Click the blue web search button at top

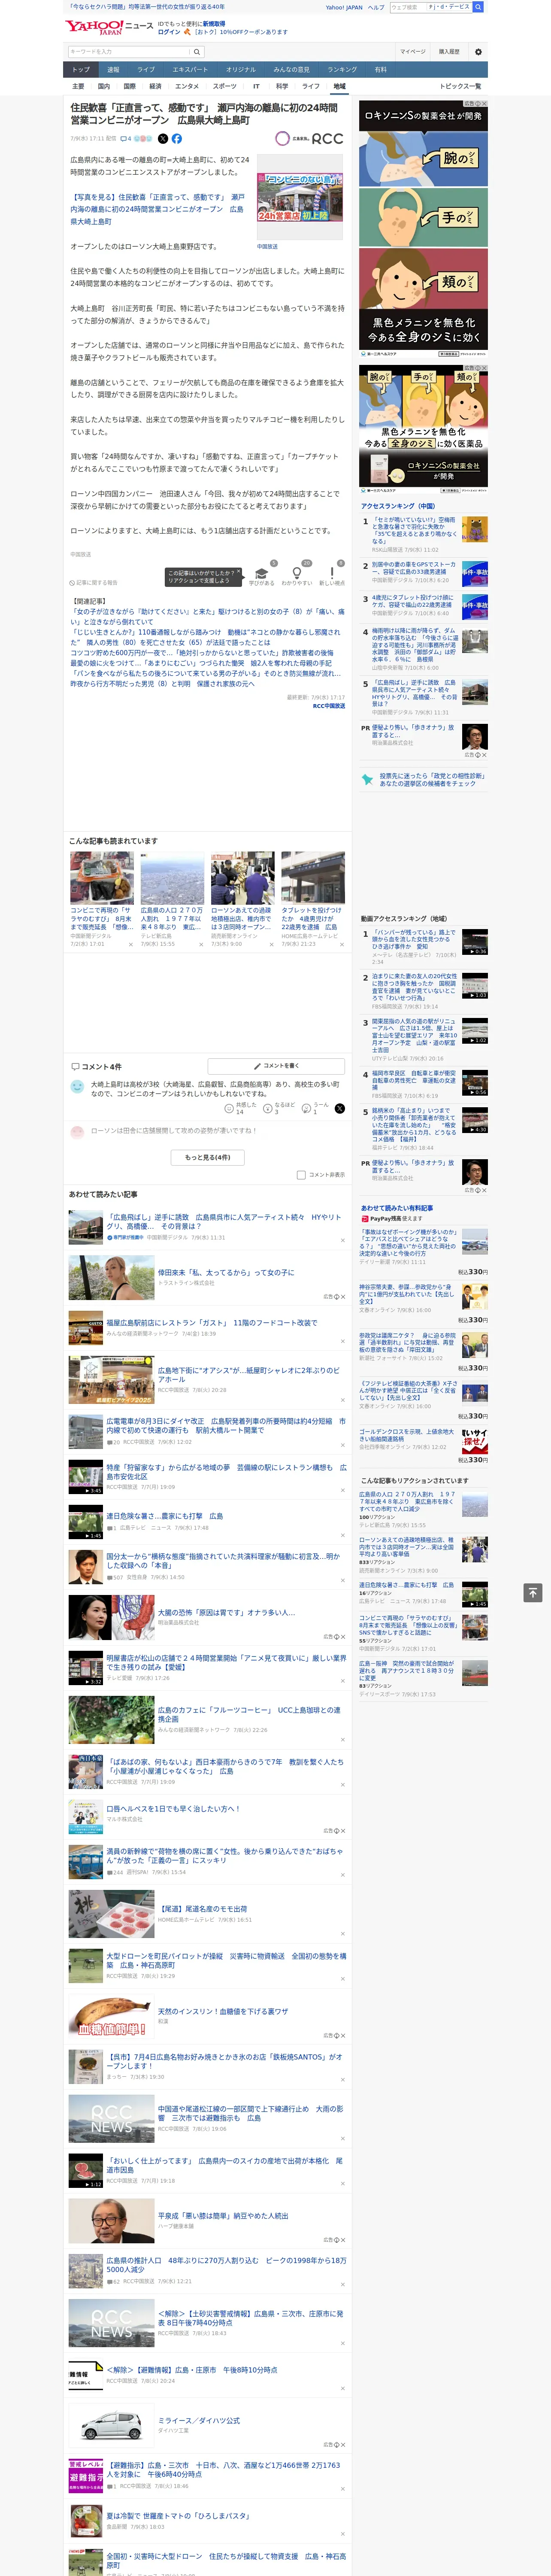click(x=478, y=7)
